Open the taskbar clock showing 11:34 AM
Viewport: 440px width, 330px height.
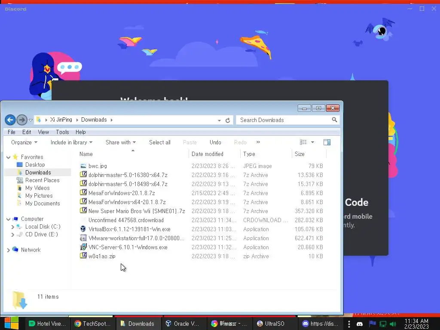tap(416, 324)
